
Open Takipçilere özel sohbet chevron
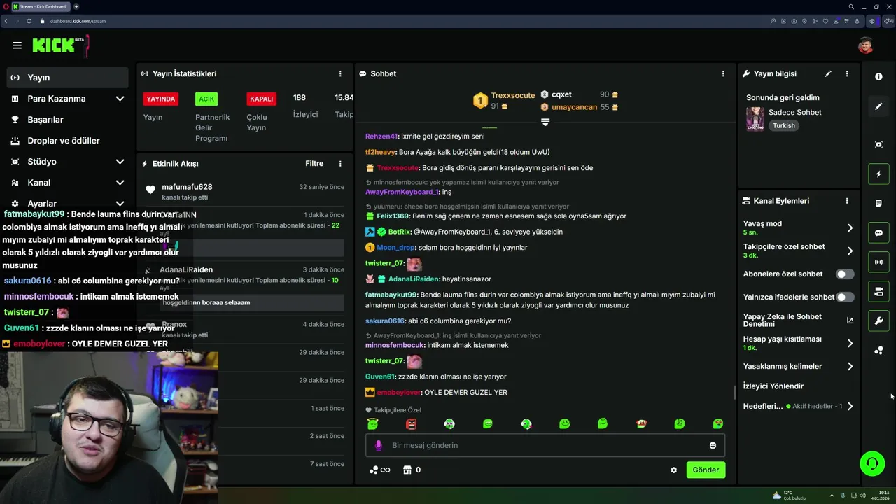tap(850, 251)
